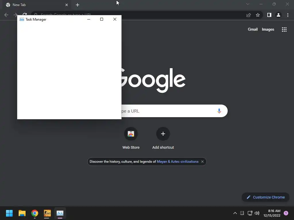Open Chrome three-dot menu
The height and width of the screenshot is (220, 294).
click(x=288, y=15)
